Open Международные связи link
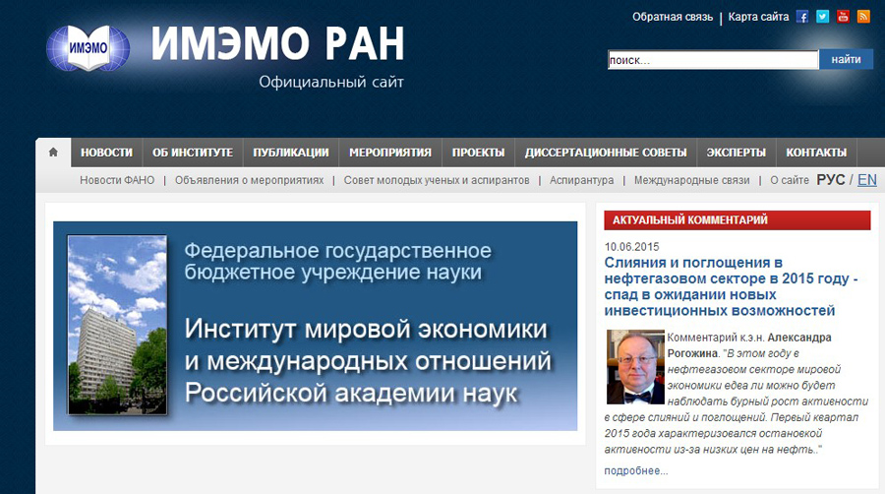 691,180
